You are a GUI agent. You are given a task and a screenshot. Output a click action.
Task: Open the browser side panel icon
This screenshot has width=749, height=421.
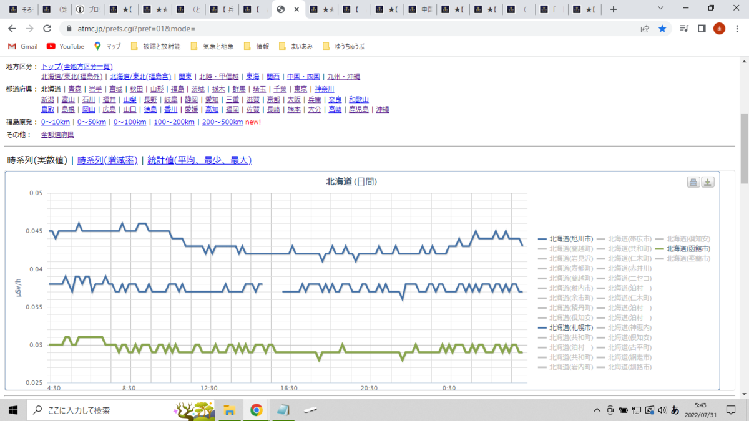click(702, 29)
